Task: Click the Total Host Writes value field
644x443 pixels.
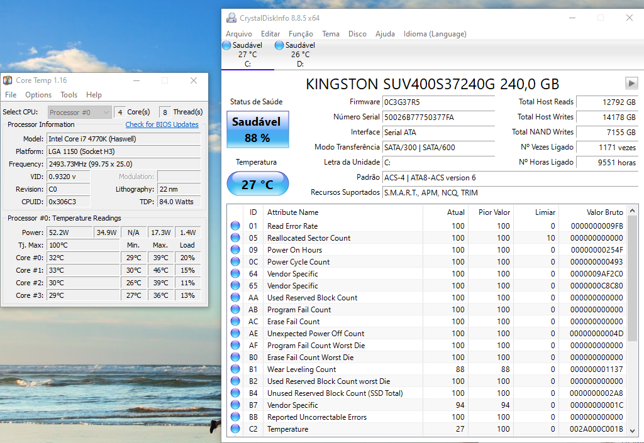Action: click(607, 118)
